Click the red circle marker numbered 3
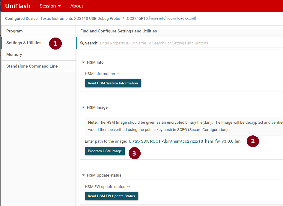 click(134, 153)
